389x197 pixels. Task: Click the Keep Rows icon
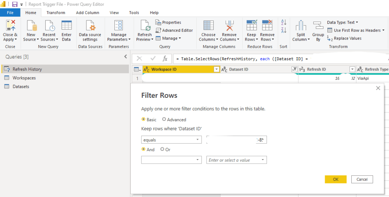[x=252, y=25]
